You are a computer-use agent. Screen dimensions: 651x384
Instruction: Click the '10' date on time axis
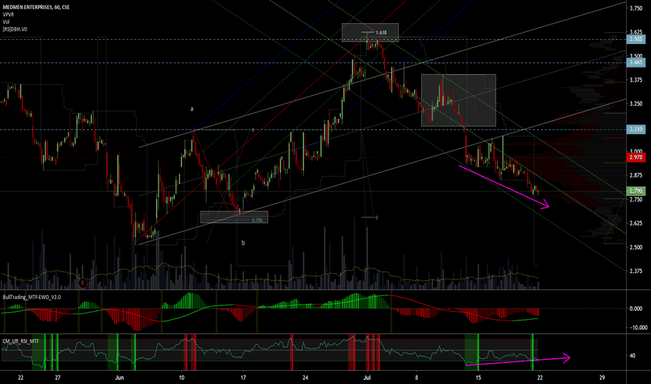point(182,378)
